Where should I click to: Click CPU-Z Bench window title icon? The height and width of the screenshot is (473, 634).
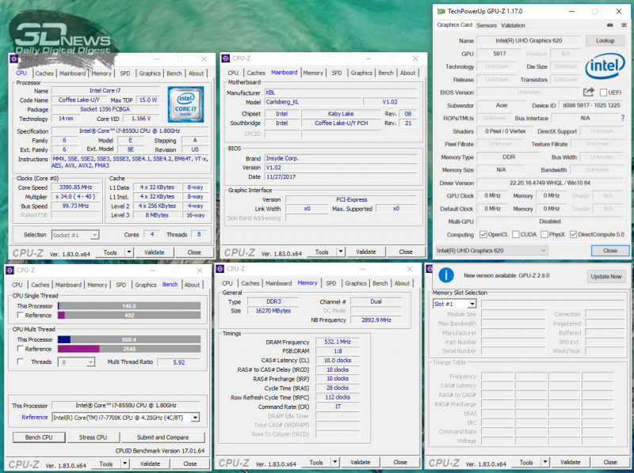click(x=10, y=270)
